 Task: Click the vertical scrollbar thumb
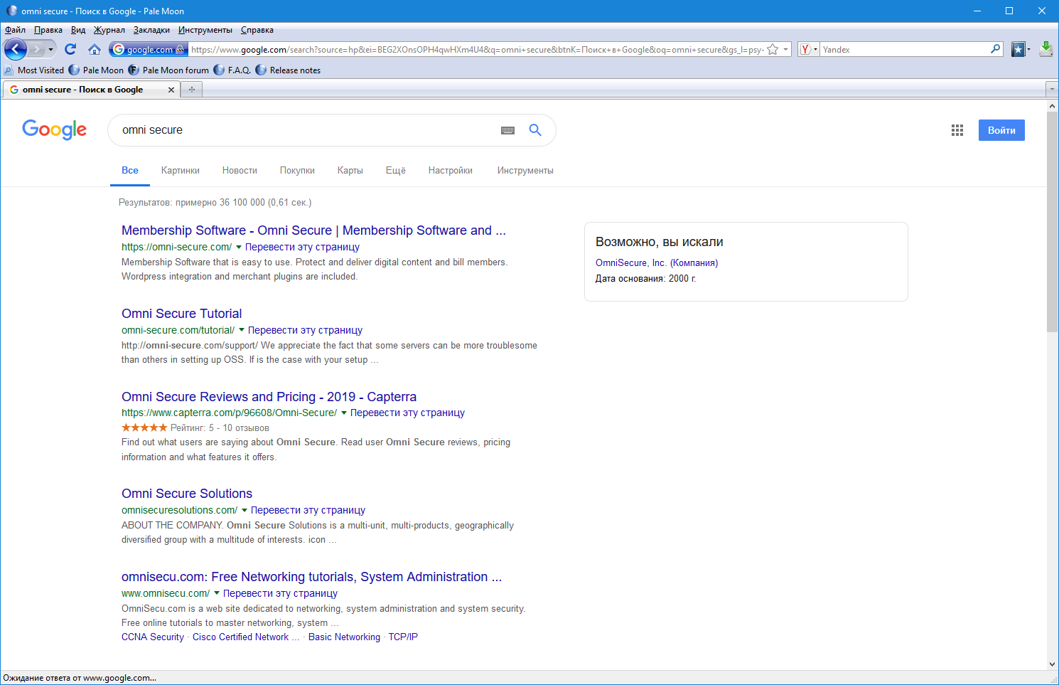coord(1053,222)
